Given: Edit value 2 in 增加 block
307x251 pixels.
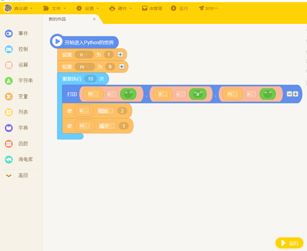Looking at the screenshot, I should [122, 111].
